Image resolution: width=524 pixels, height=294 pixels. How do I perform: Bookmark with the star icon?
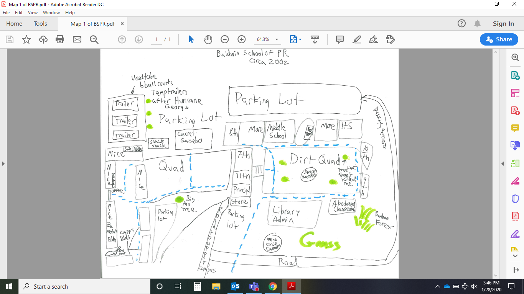click(26, 39)
